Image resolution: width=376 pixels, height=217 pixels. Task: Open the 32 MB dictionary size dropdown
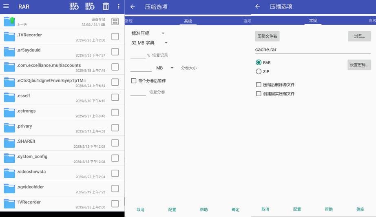tap(150, 43)
